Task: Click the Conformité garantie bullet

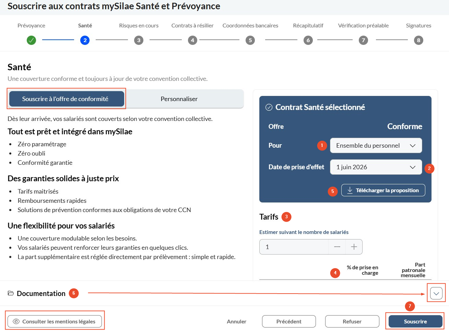Action: pos(45,163)
